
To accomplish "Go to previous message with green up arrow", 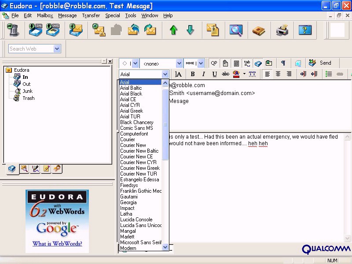I will pos(173,30).
